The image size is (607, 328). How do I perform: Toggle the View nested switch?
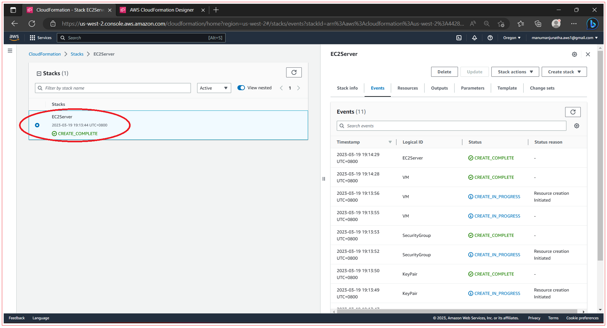(241, 88)
